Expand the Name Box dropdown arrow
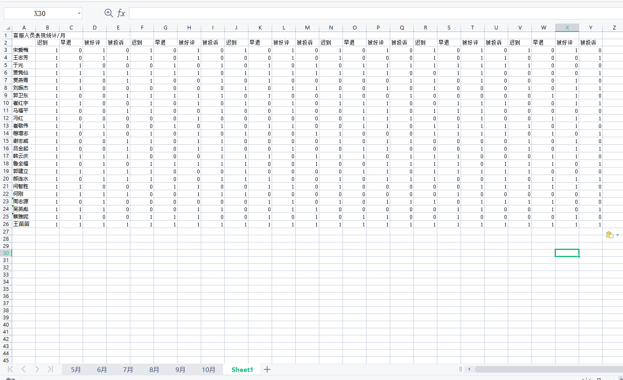 pyautogui.click(x=79, y=13)
